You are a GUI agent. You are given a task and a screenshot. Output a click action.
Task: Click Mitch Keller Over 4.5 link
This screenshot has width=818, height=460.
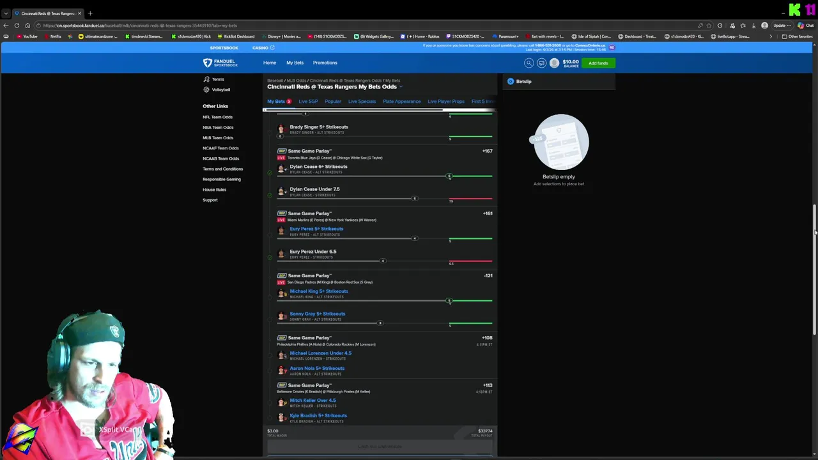pos(313,401)
